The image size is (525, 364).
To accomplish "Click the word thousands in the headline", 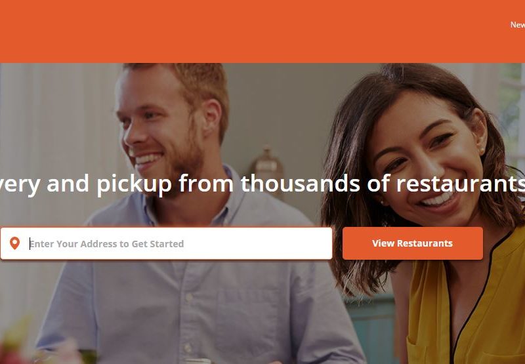I will pos(301,184).
